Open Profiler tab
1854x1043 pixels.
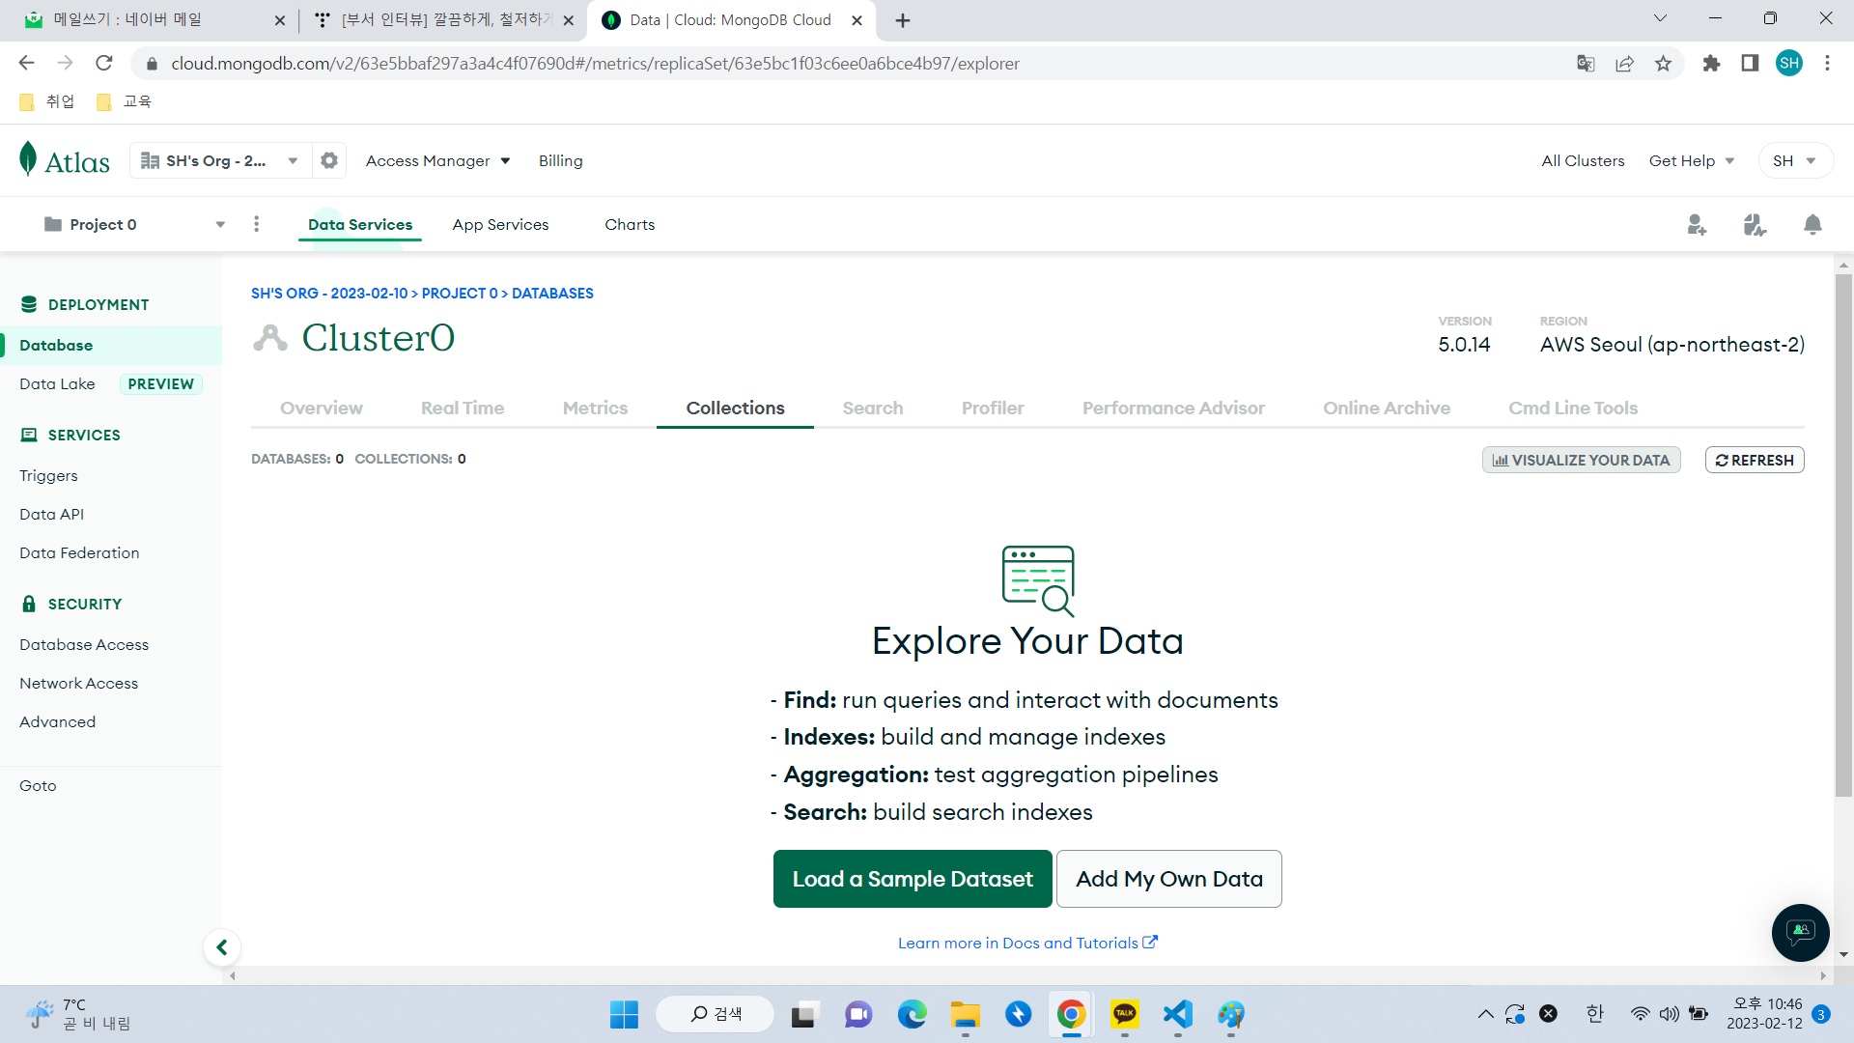(x=993, y=409)
